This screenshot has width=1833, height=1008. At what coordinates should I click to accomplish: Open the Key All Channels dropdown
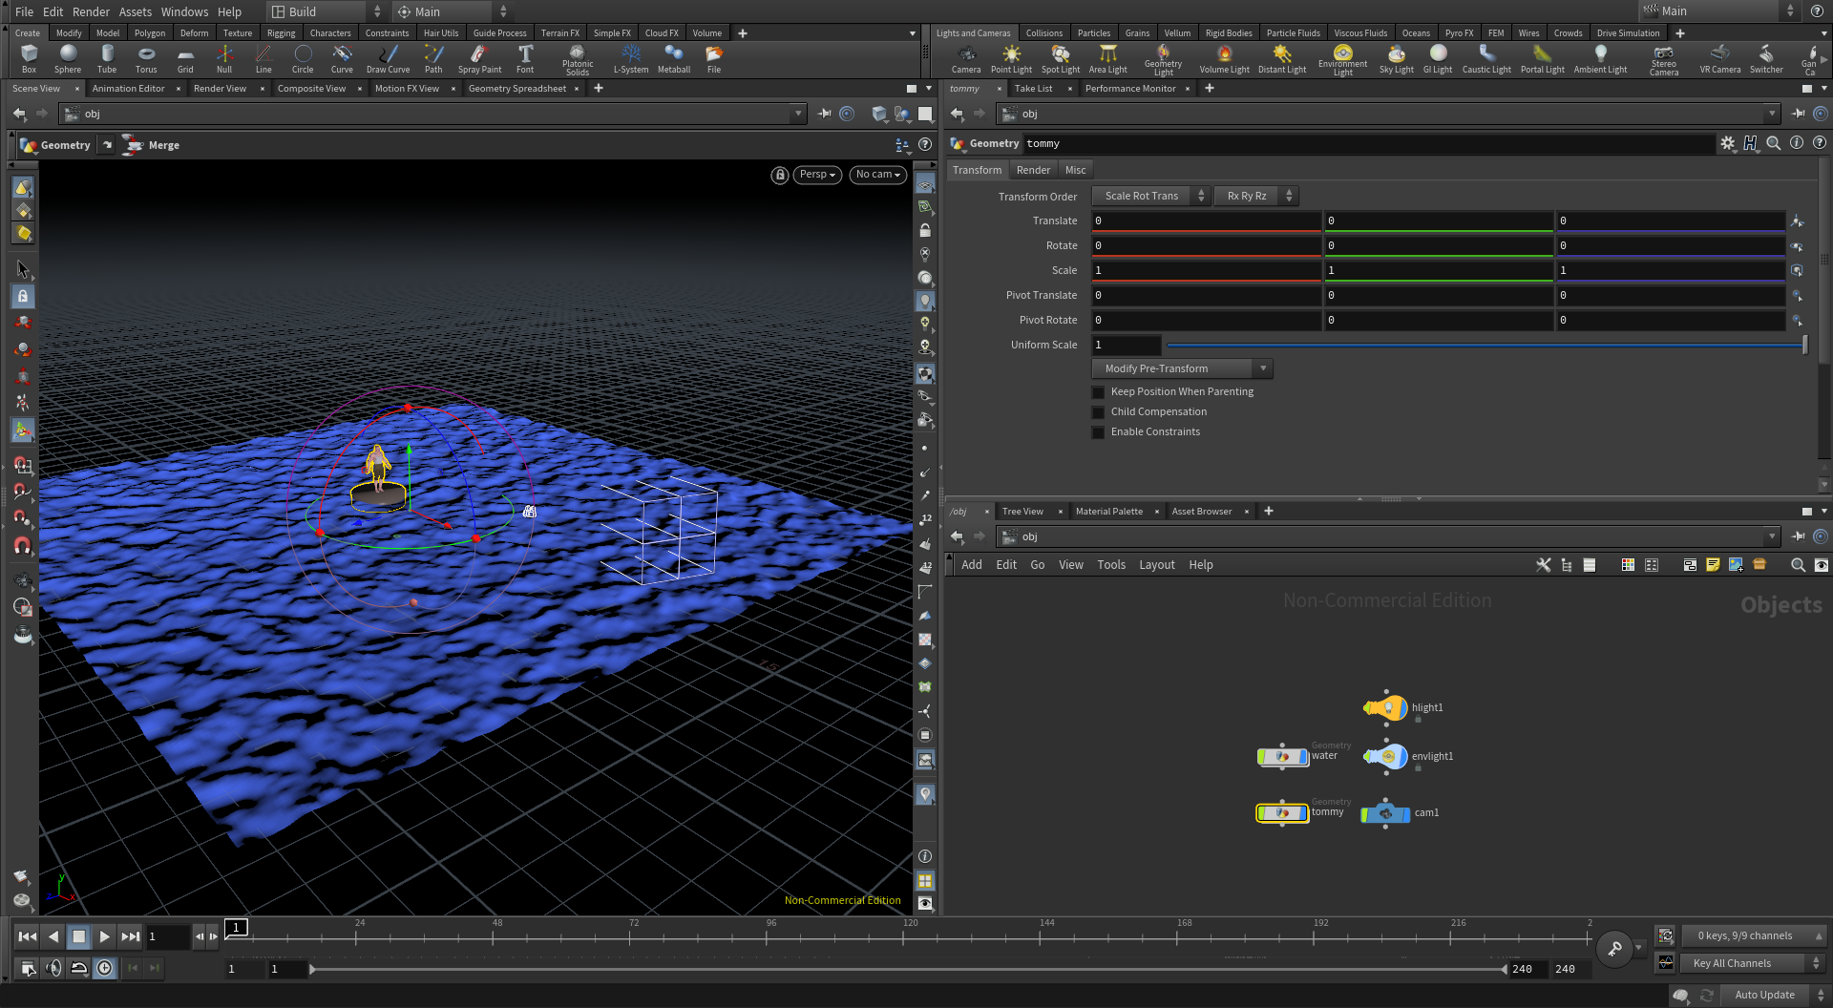(1752, 963)
